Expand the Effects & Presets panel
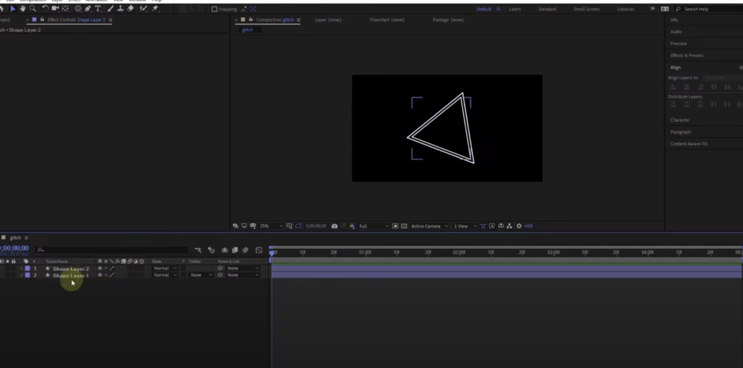Viewport: 743px width, 368px height. [x=687, y=56]
